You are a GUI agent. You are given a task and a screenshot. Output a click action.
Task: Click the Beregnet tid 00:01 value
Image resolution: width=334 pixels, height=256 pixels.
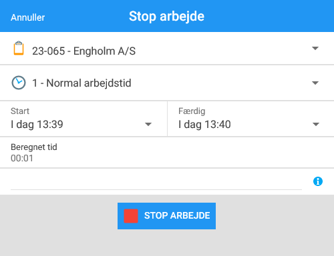coord(22,158)
